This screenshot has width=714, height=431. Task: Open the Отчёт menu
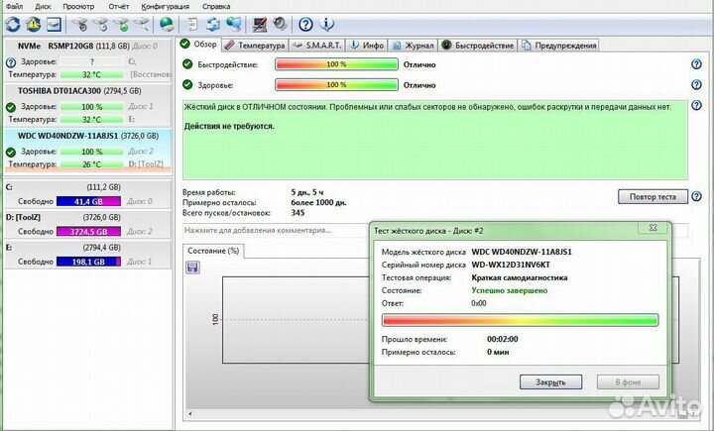tap(119, 6)
